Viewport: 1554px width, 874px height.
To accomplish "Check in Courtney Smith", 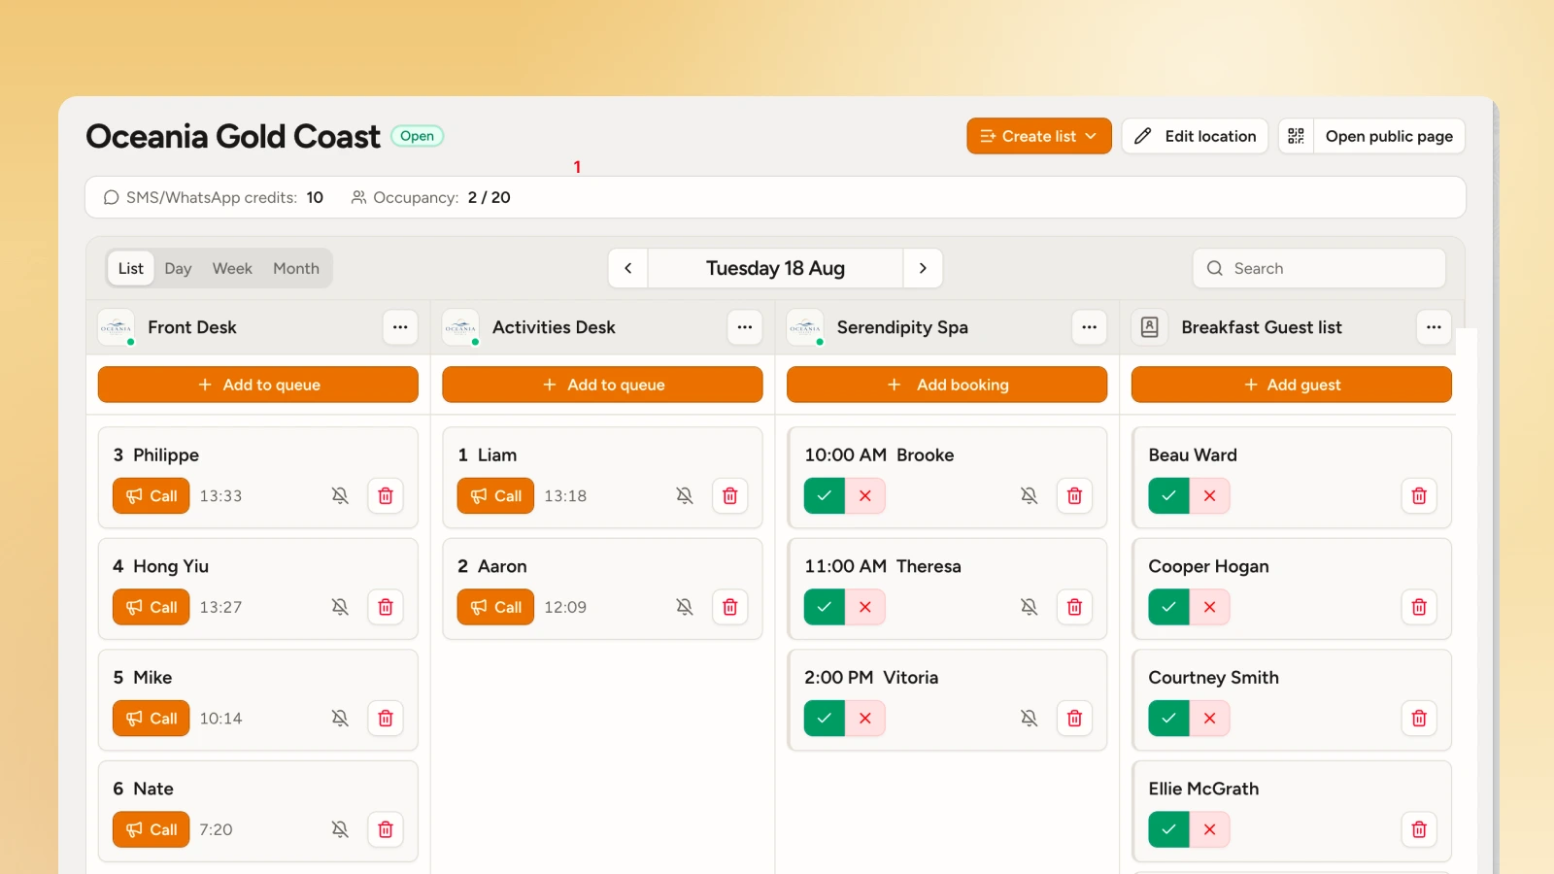I will (x=1169, y=719).
